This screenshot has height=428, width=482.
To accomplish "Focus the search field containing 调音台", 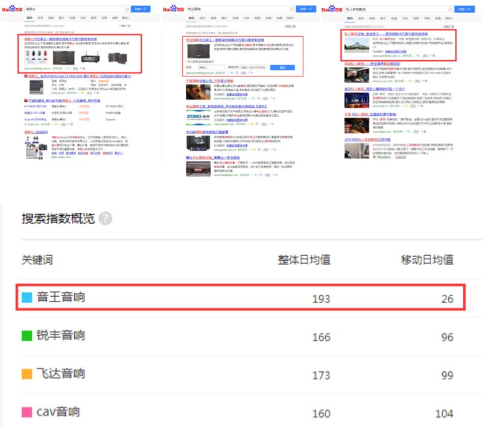I will click(77, 9).
